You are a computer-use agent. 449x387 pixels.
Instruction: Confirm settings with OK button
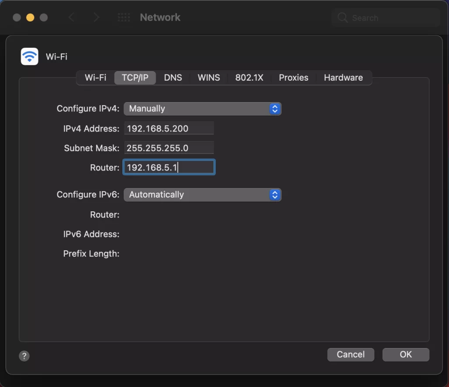tap(406, 355)
